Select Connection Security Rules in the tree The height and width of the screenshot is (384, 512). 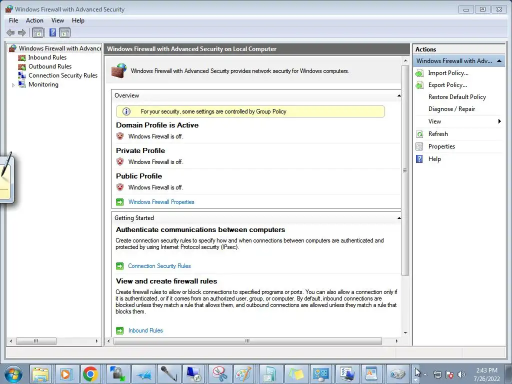[62, 75]
